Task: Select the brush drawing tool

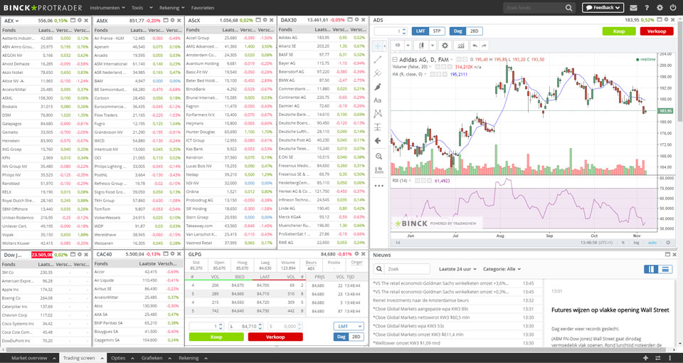Action: pos(378,87)
